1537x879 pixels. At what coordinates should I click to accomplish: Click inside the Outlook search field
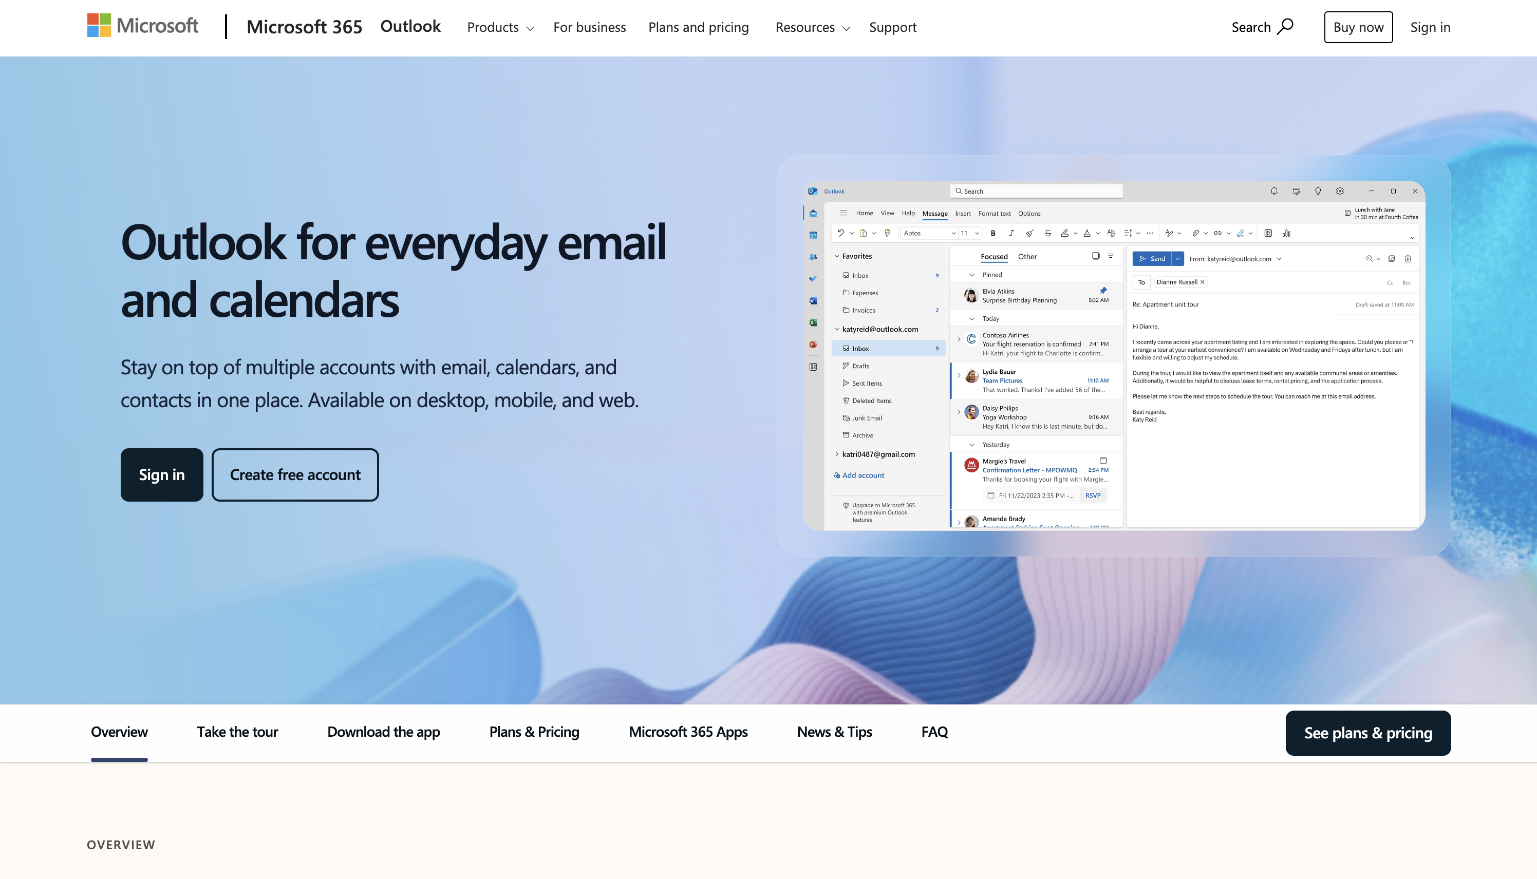(1037, 191)
